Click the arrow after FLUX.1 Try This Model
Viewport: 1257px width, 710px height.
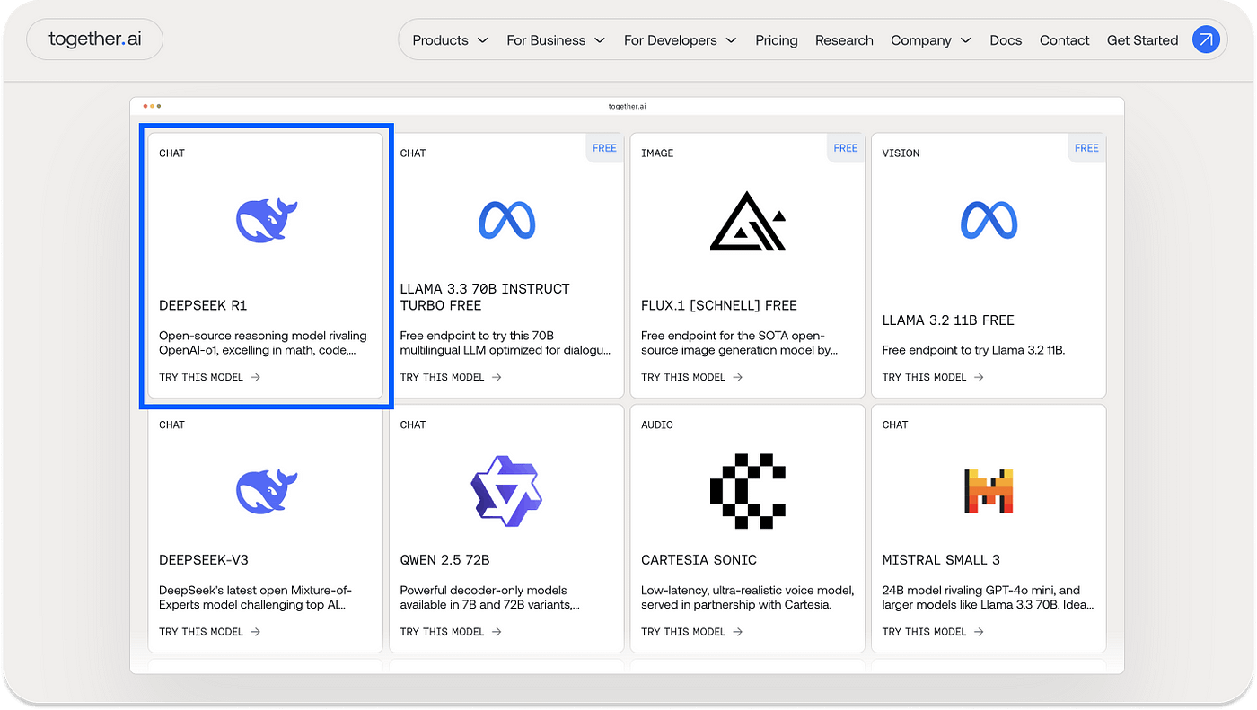click(x=738, y=378)
